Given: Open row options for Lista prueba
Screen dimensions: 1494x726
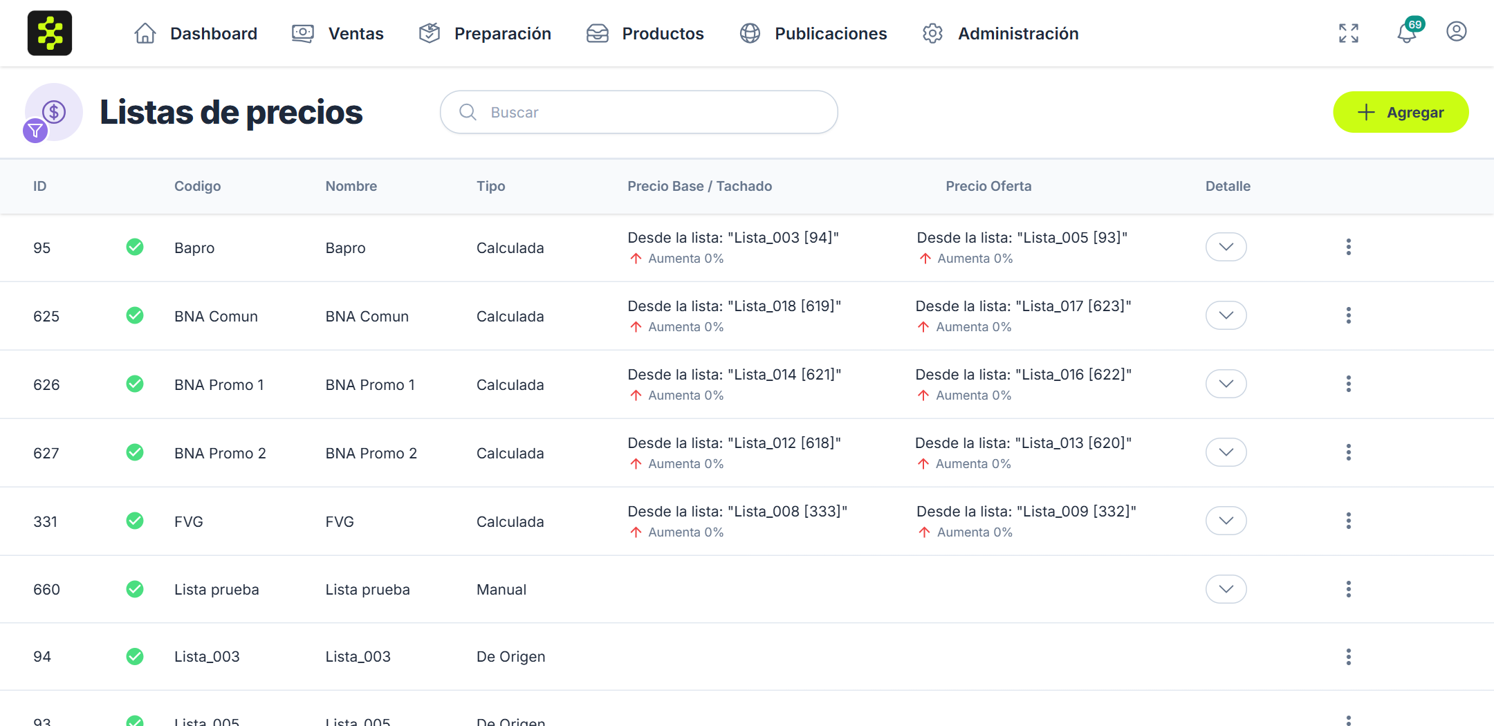Looking at the screenshot, I should click(x=1349, y=589).
